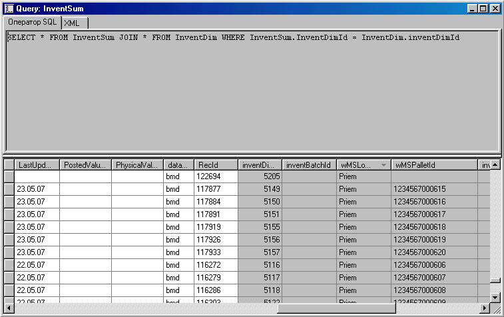Screen dimensions: 504x317
Task: Click the data... column header
Action: [178, 165]
